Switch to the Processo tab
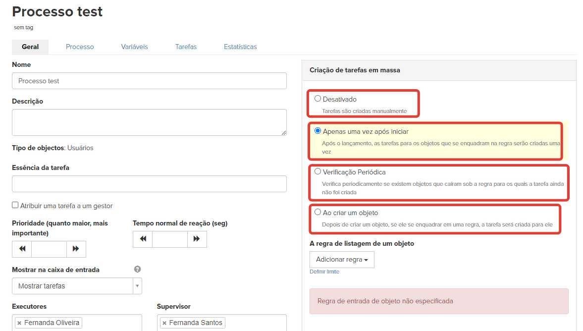This screenshot has width=583, height=331. point(80,47)
